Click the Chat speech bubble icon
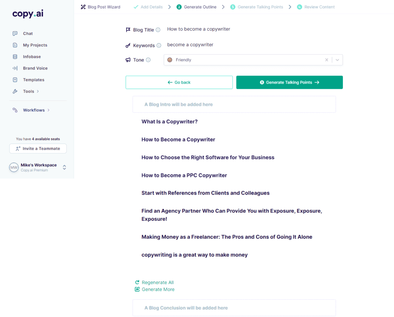394x317 pixels. coord(15,33)
